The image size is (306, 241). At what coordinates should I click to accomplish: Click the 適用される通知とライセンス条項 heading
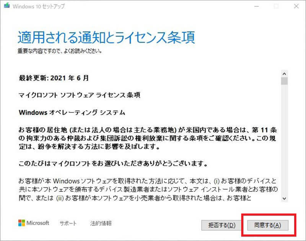106,37
